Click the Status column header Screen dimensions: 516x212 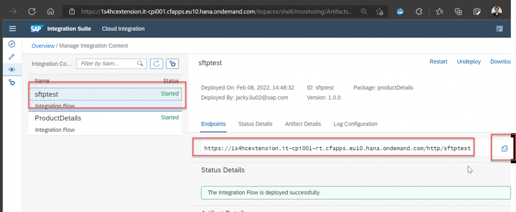171,81
